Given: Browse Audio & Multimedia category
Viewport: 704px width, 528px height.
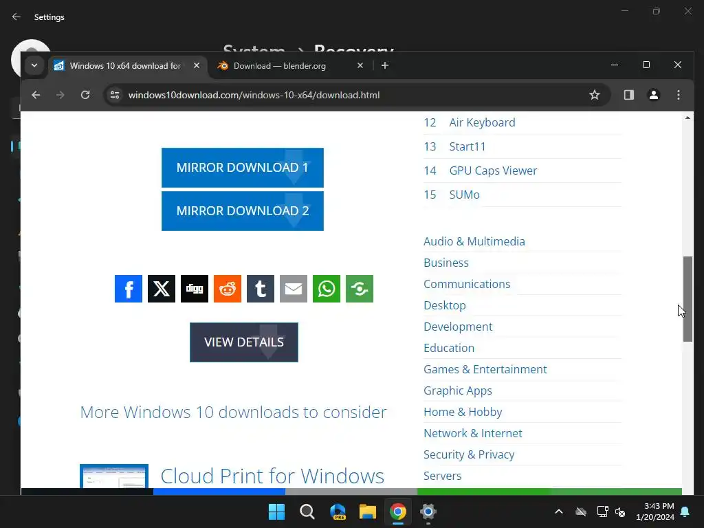Looking at the screenshot, I should coord(474,241).
